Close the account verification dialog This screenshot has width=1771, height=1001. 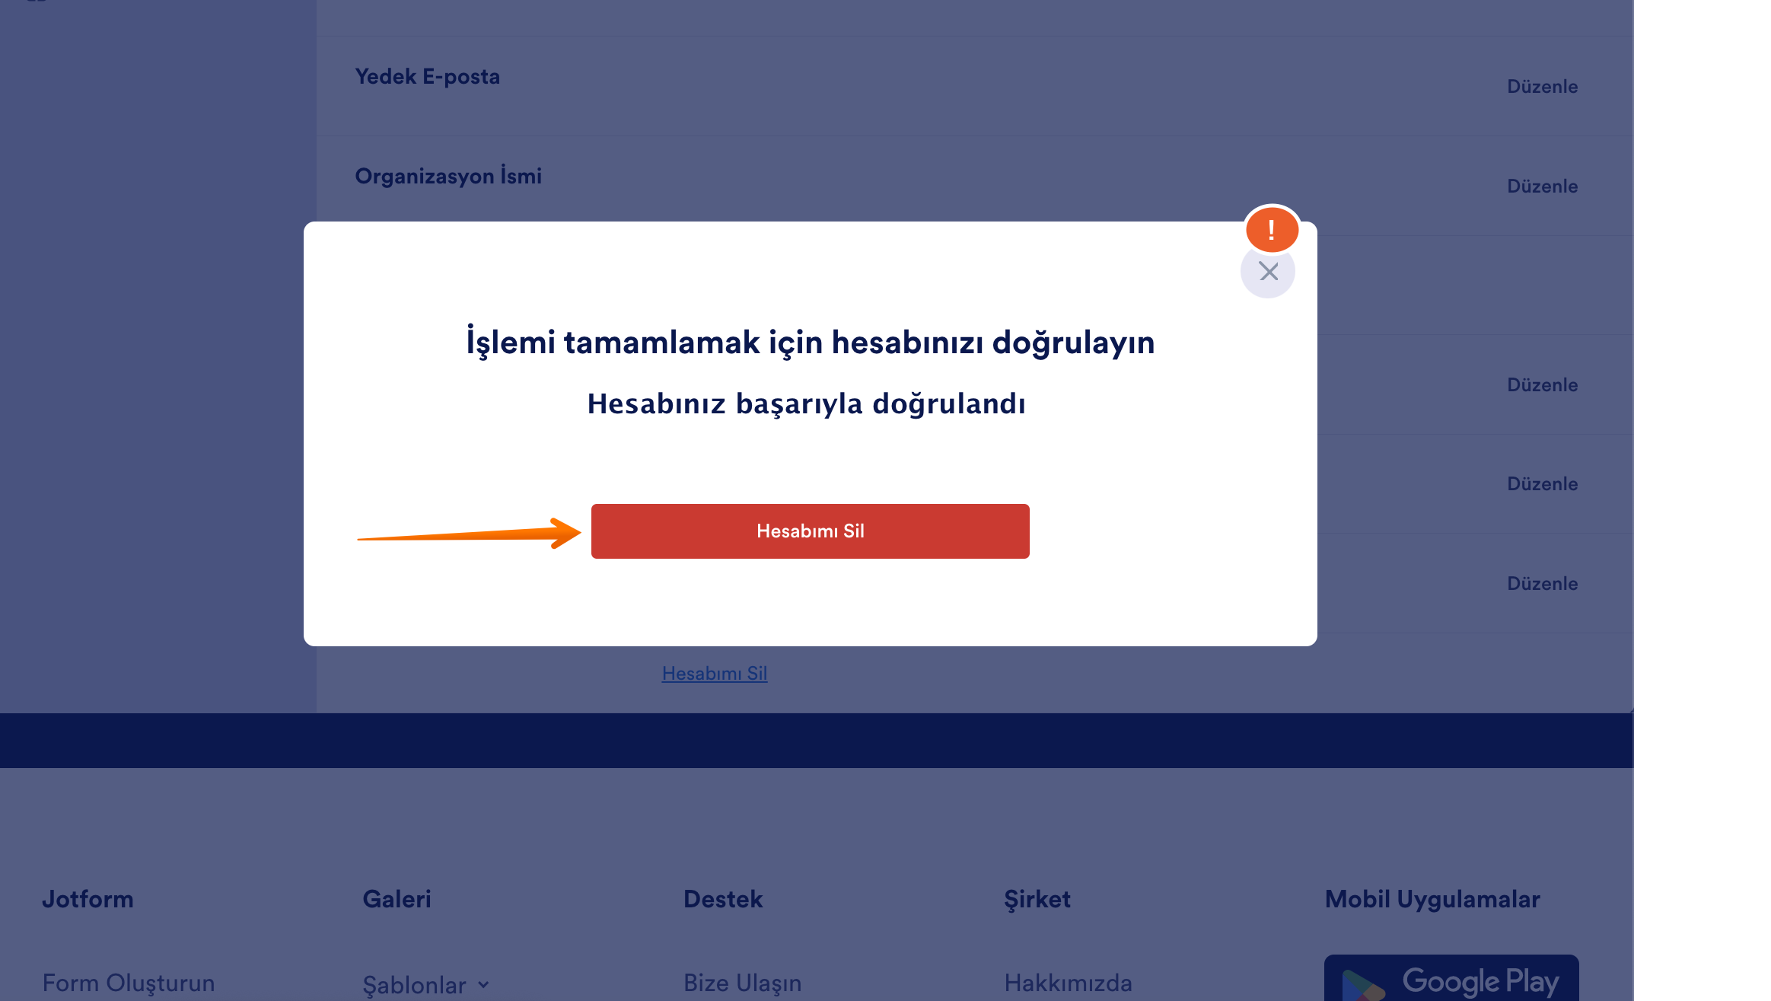coord(1268,272)
